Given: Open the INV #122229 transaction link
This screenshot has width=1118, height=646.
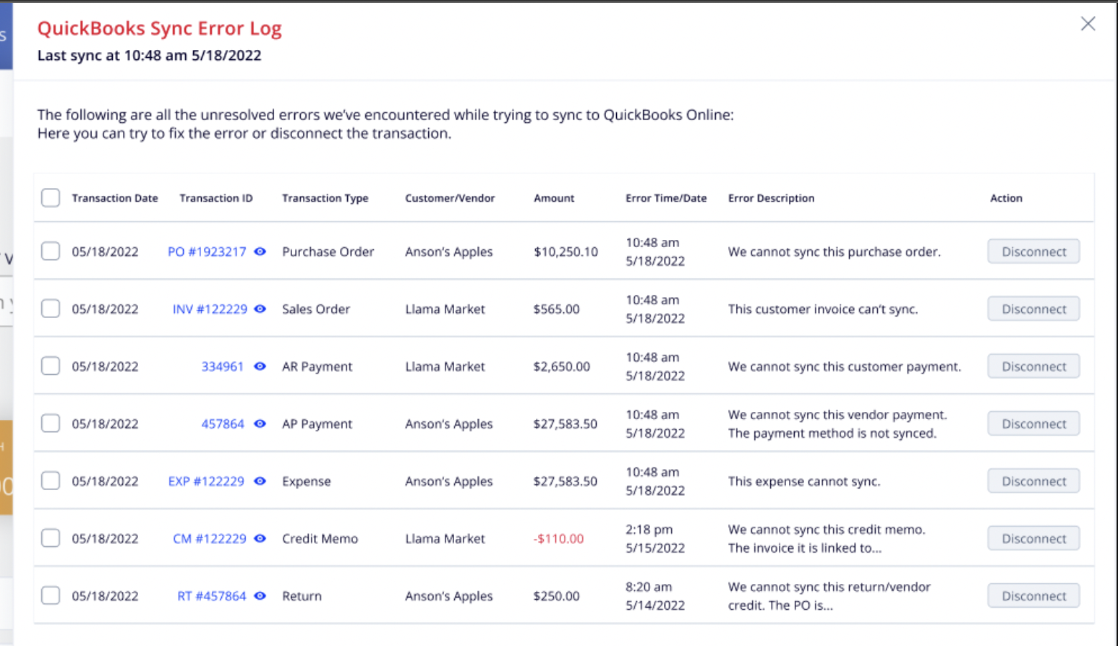Looking at the screenshot, I should click(x=210, y=309).
